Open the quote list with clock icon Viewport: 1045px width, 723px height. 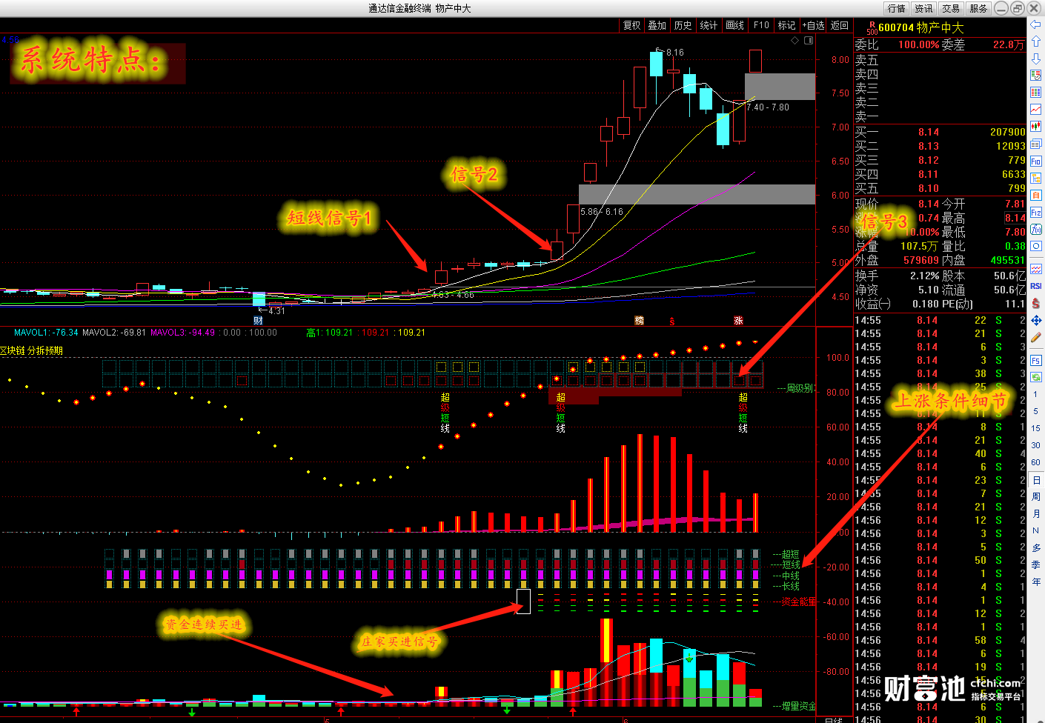[1036, 76]
